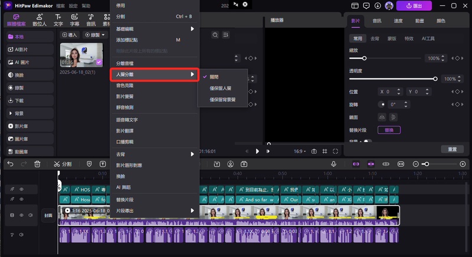Click the undo arrow in timeline toolbar

(x=10, y=164)
